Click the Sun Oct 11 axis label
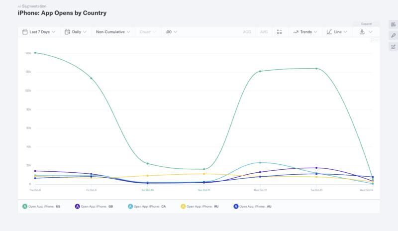This screenshot has height=231, width=398. click(204, 190)
